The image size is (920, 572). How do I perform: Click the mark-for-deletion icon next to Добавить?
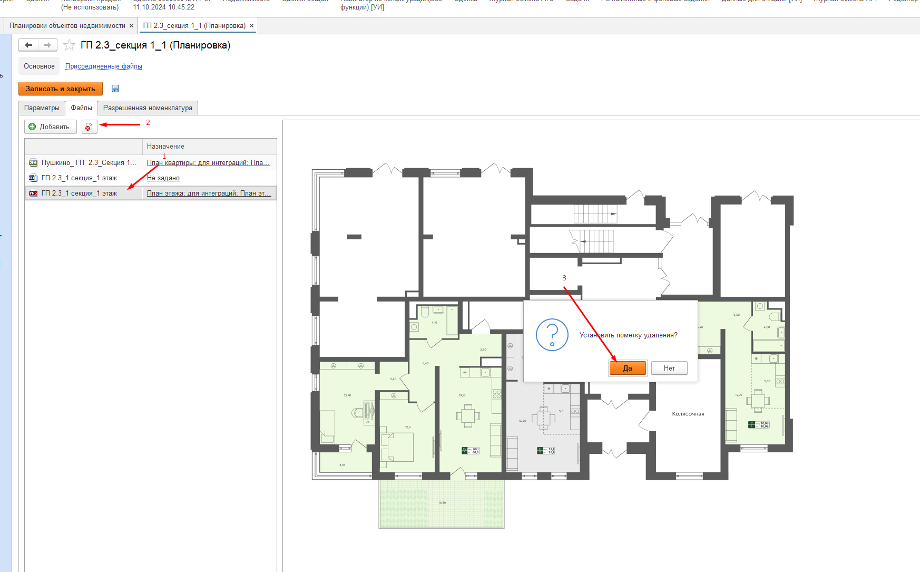point(89,127)
